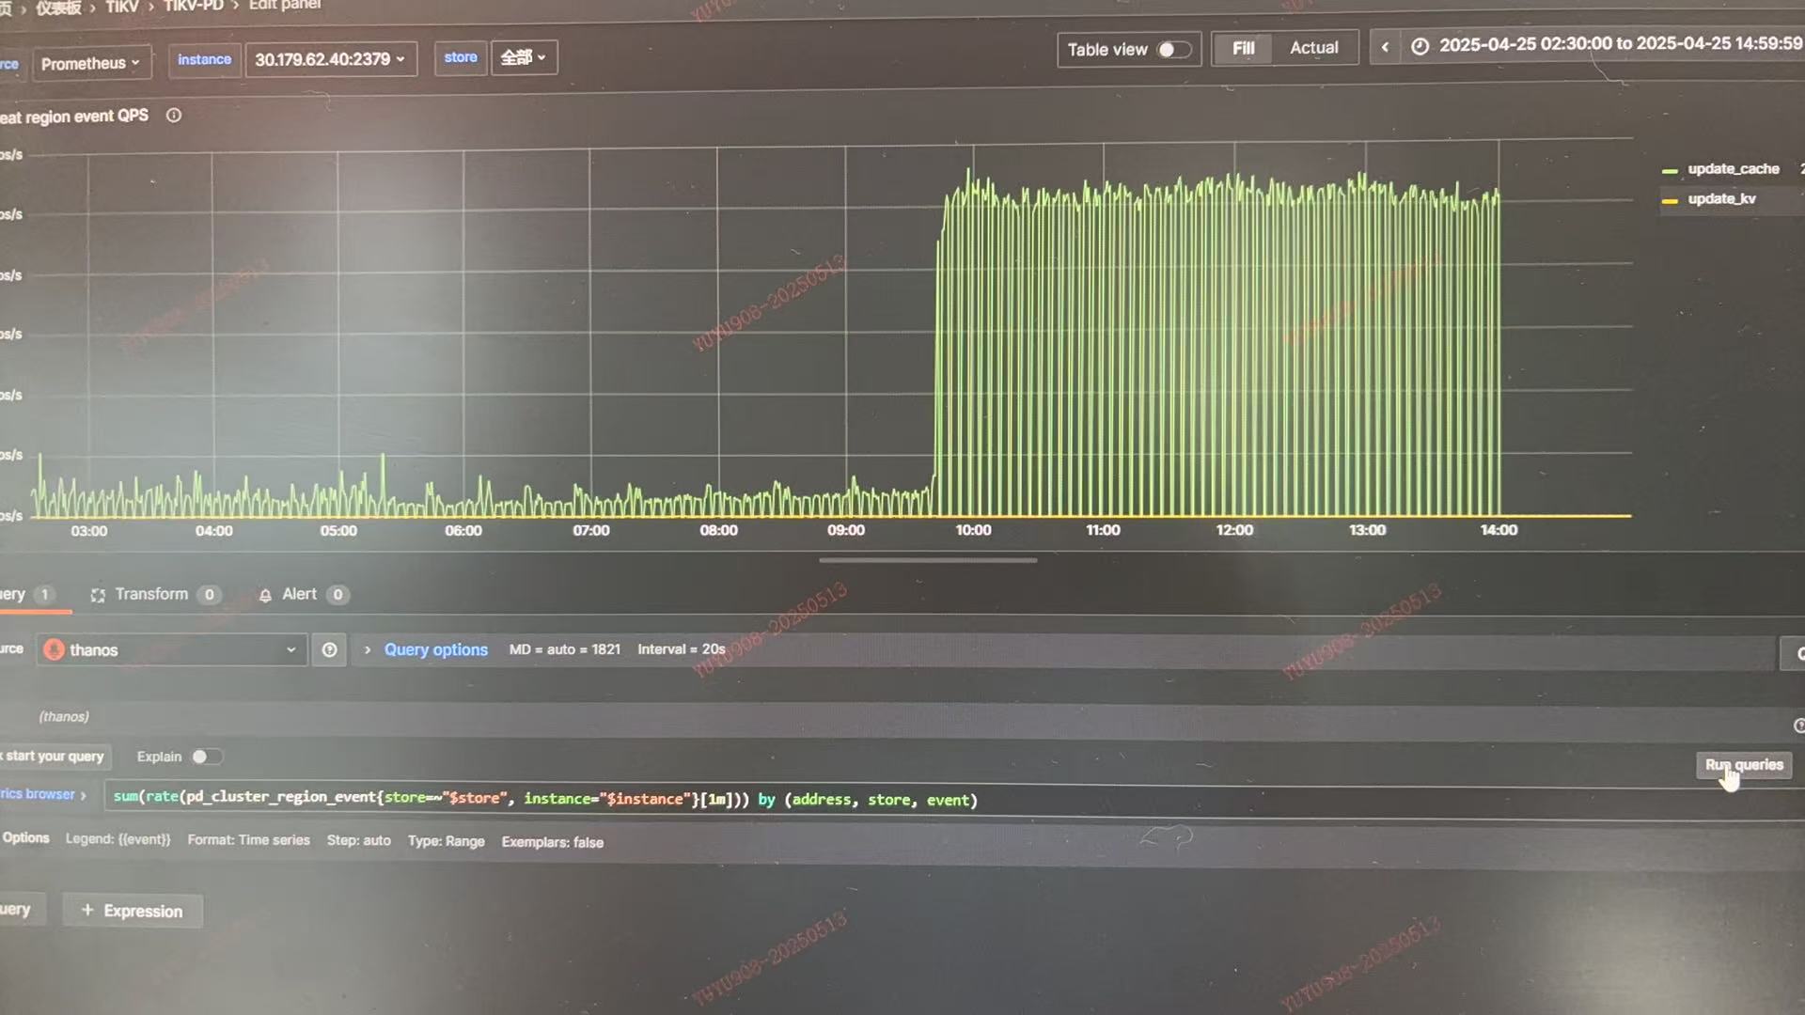Screen dimensions: 1805x1015
Task: Click the update_cache legend color swatch
Action: (1670, 171)
